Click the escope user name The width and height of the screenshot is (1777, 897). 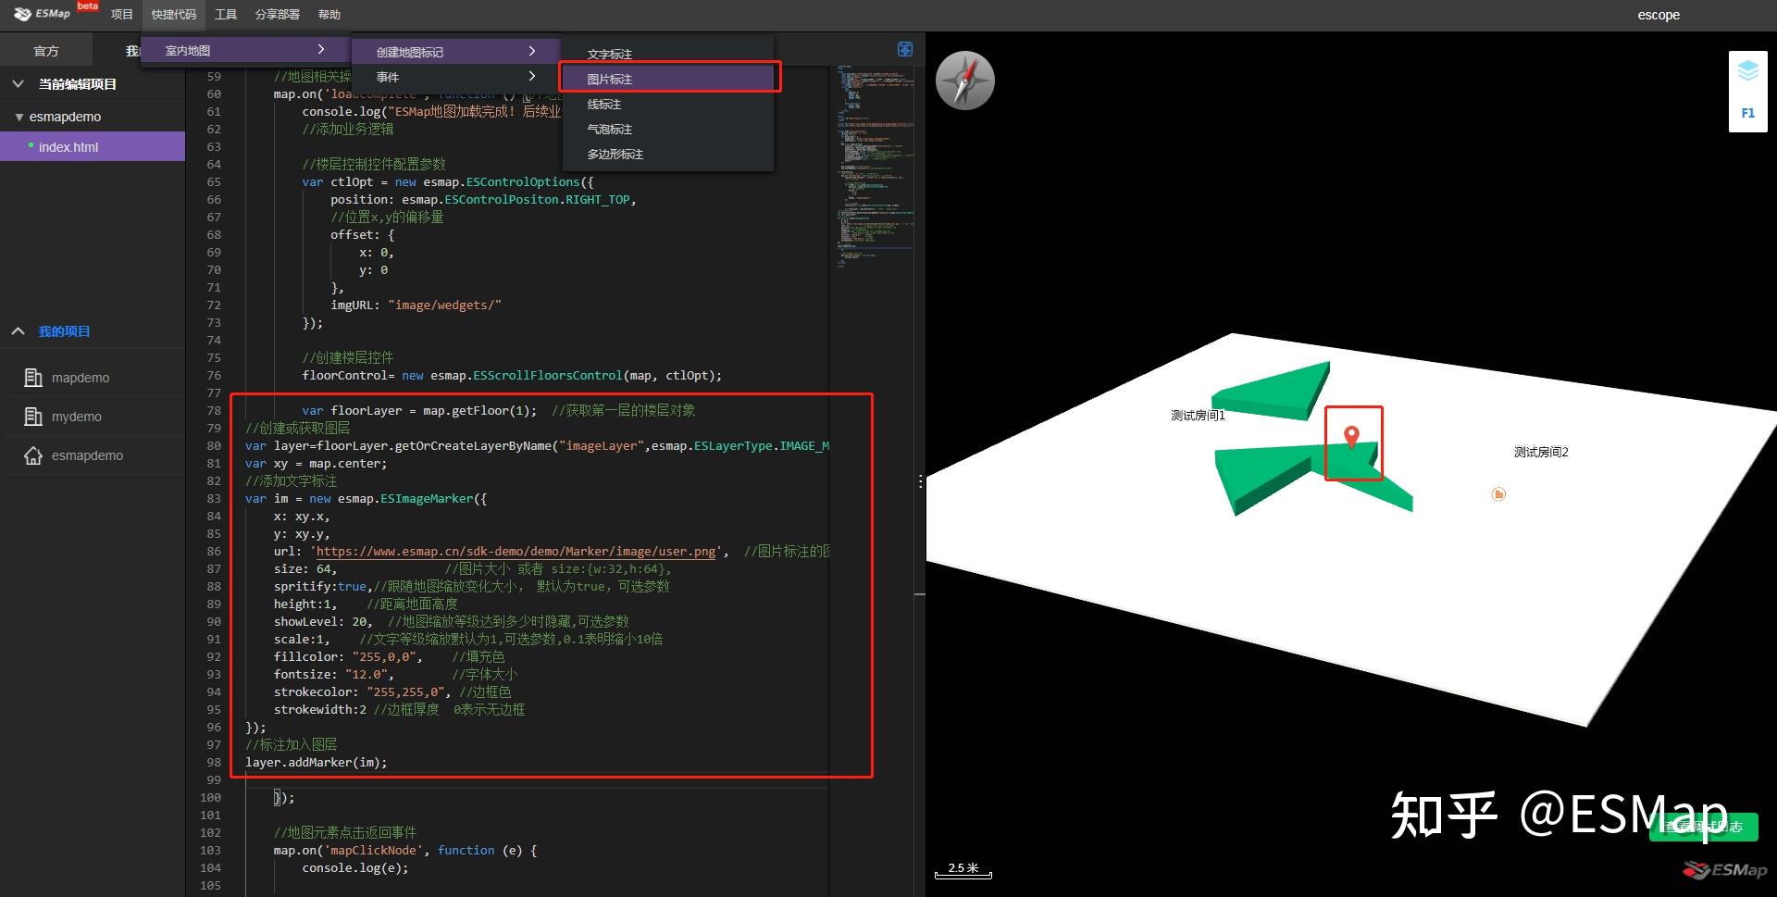(1659, 15)
